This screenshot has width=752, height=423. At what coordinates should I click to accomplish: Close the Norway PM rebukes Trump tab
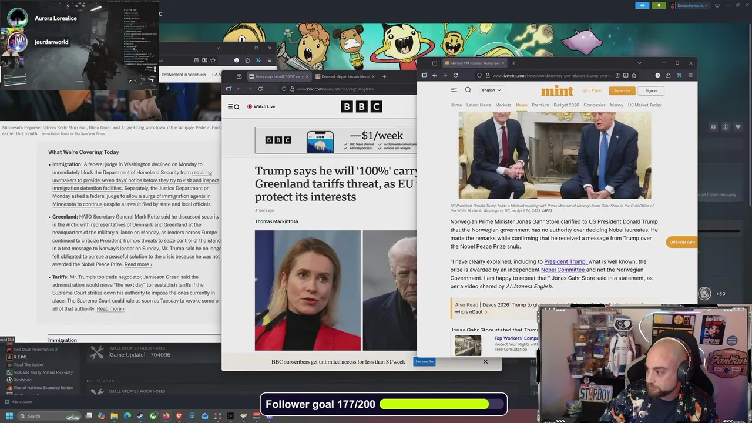503,63
